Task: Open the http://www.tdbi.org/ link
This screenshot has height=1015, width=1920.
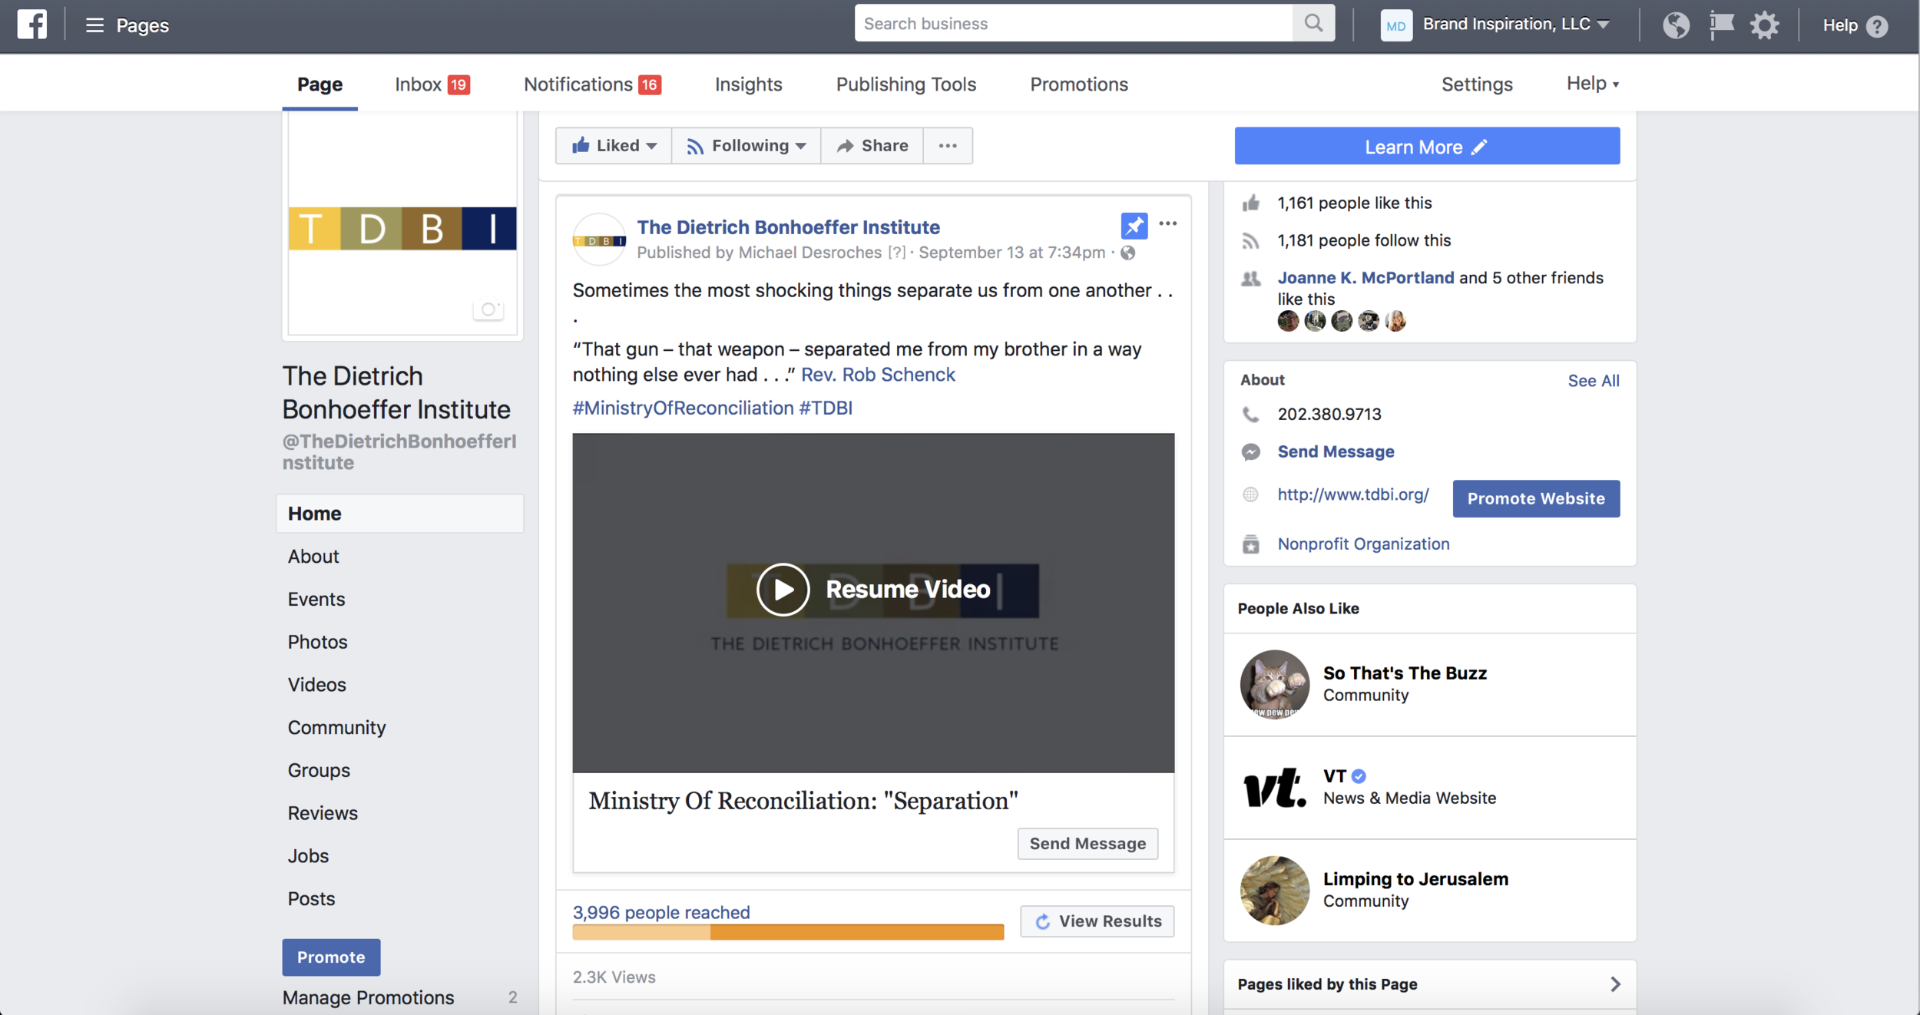Action: [1353, 495]
